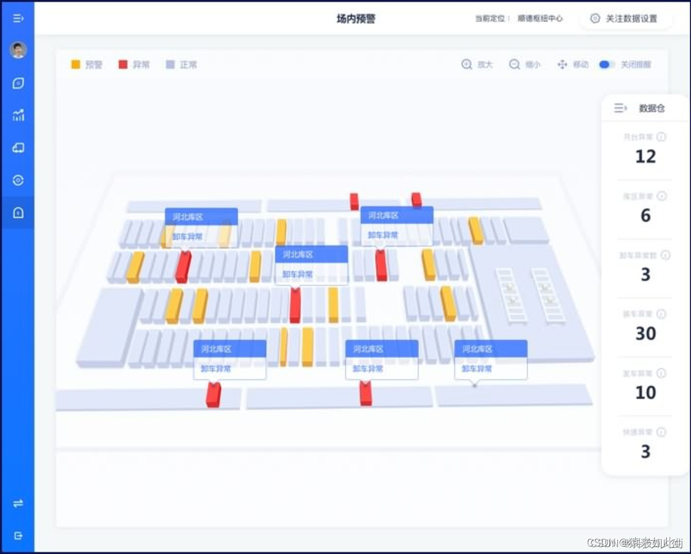This screenshot has width=691, height=554.
Task: Click the yellow 预警 legend swatch
Action: (75, 64)
